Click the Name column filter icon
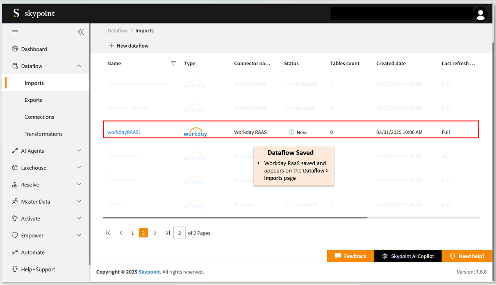Viewport: 496px width, 285px height. point(173,63)
